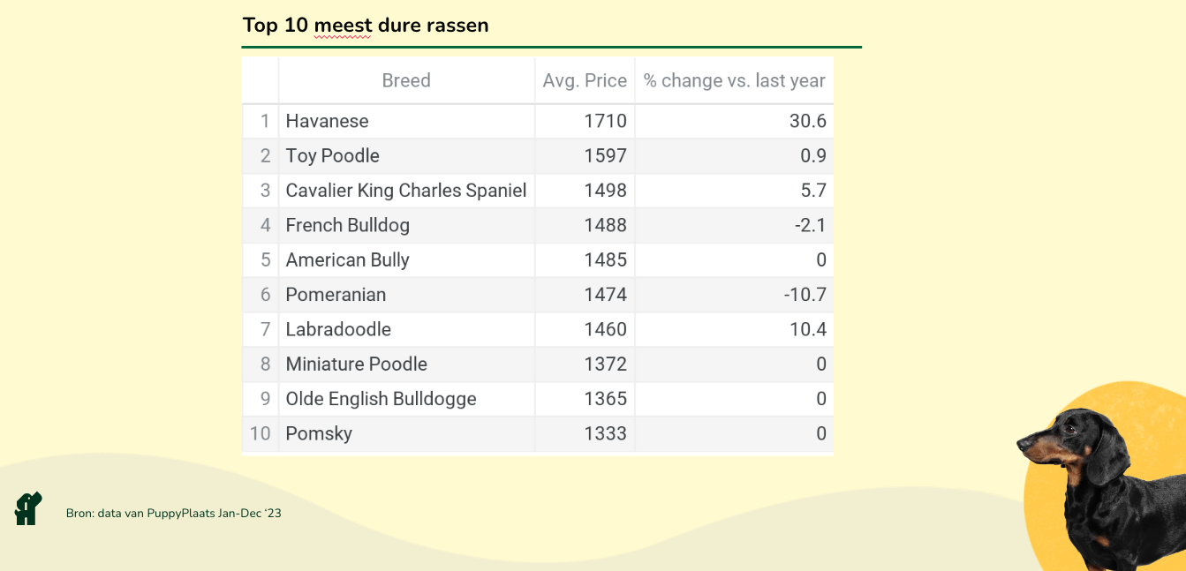Select the Olde English Bulldogge row

click(538, 399)
